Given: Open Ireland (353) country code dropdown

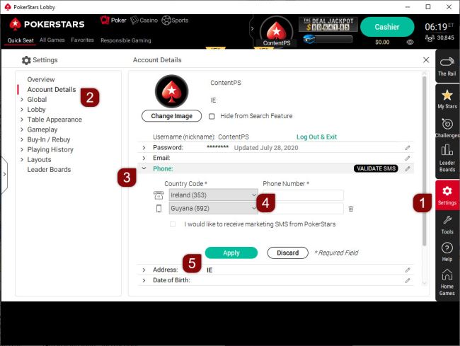Looking at the screenshot, I should point(214,195).
